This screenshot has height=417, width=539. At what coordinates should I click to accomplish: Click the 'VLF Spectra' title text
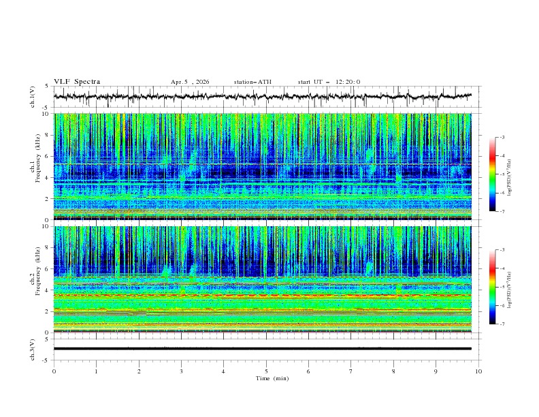coord(77,82)
